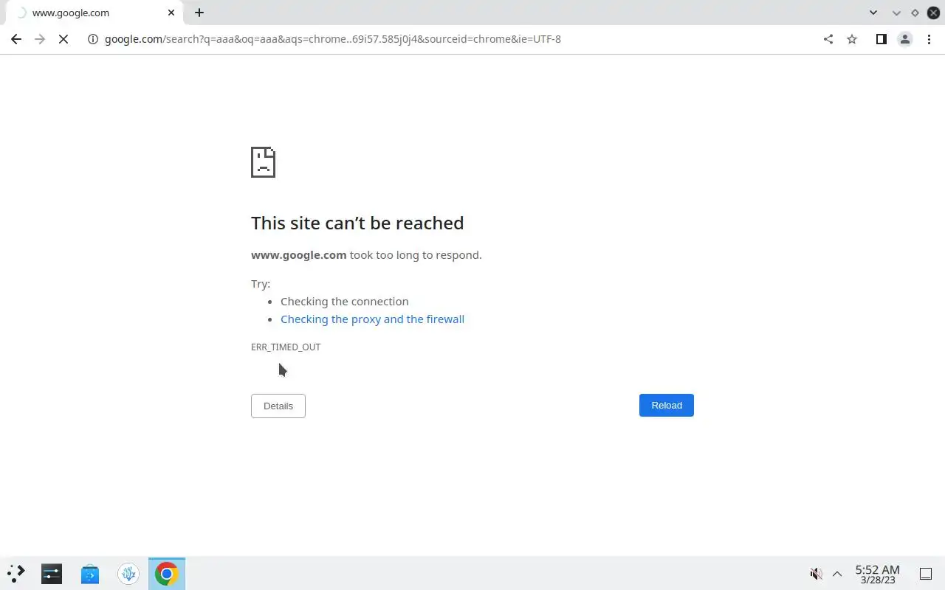Viewport: 945px width, 590px height.
Task: Open the settings mixer app in taskbar
Action: click(52, 573)
